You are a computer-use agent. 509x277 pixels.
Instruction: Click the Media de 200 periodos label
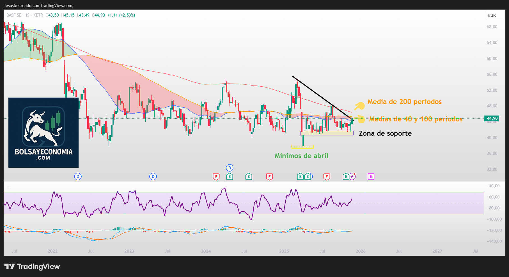pyautogui.click(x=404, y=102)
